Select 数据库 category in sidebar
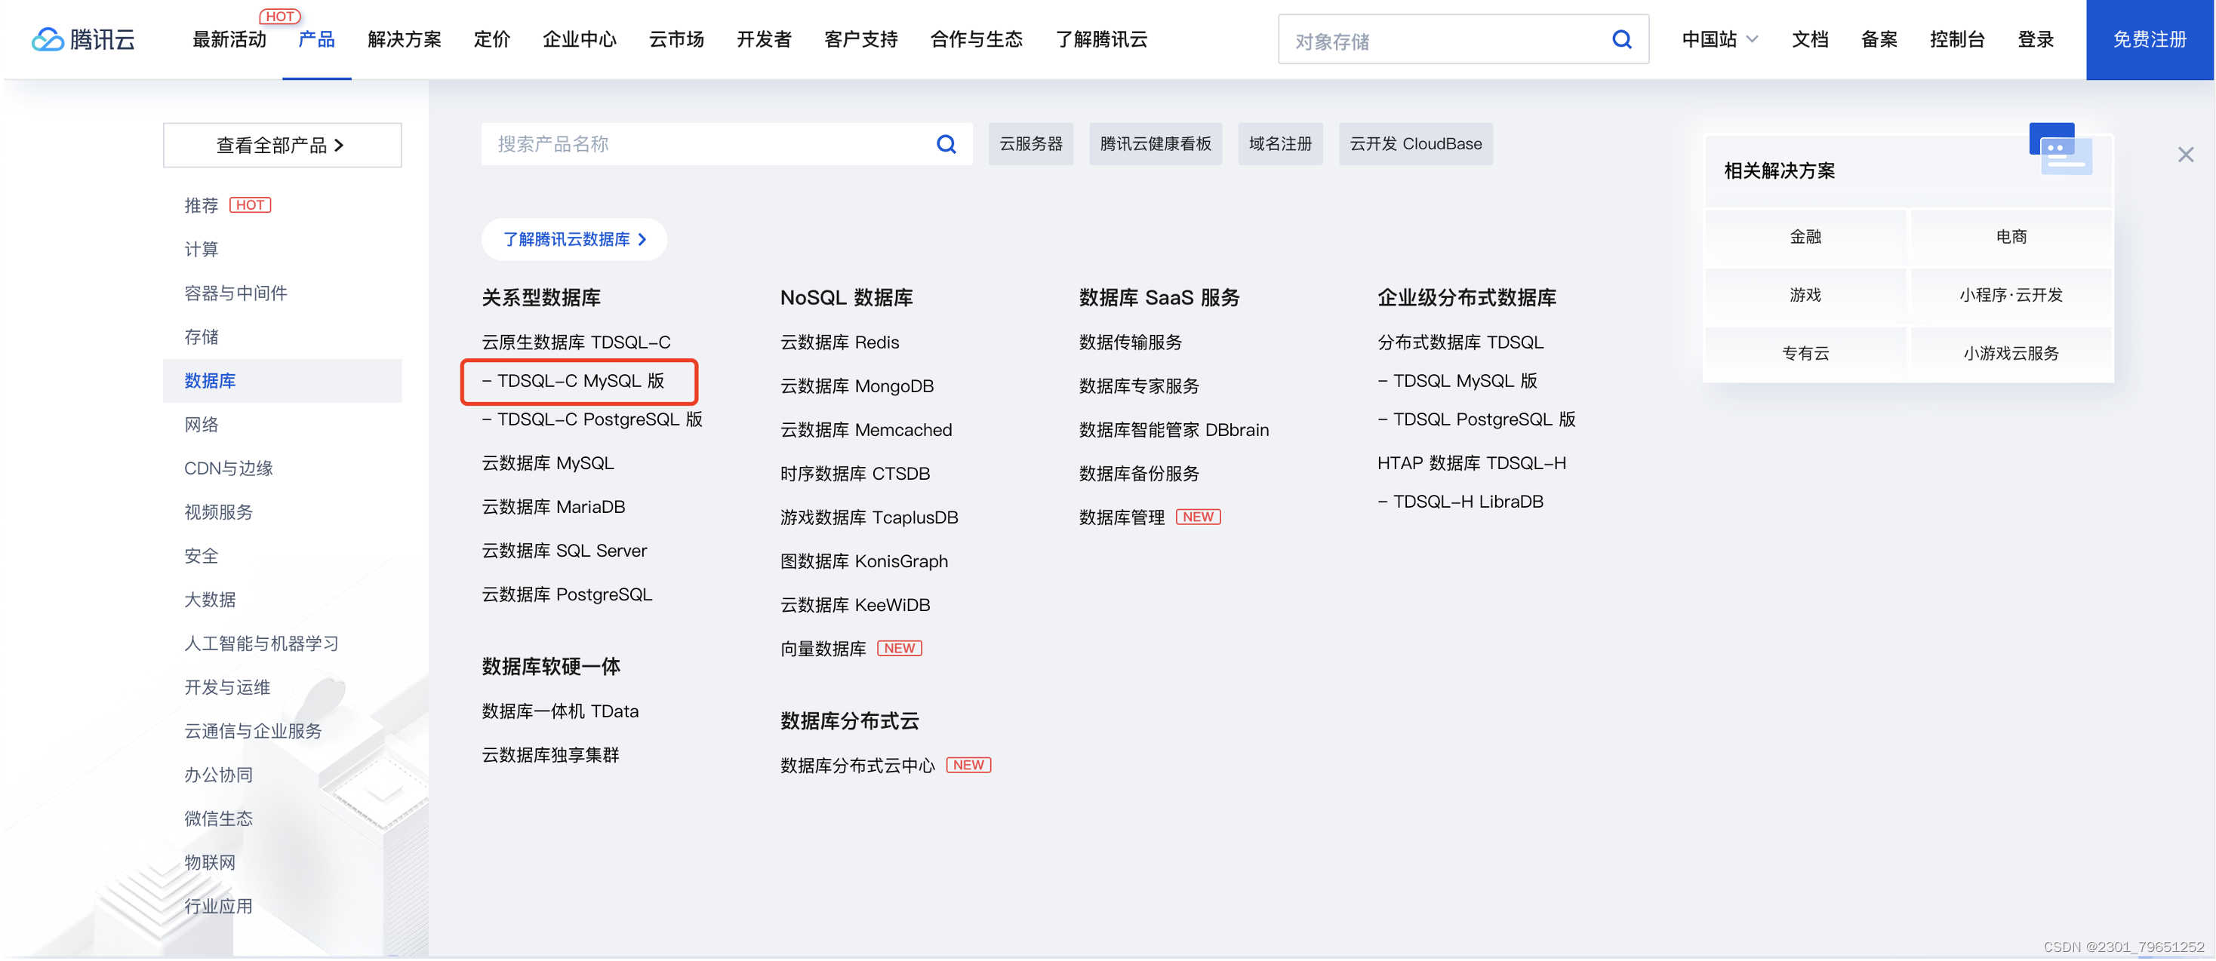Viewport: 2216px width, 961px height. pos(282,381)
